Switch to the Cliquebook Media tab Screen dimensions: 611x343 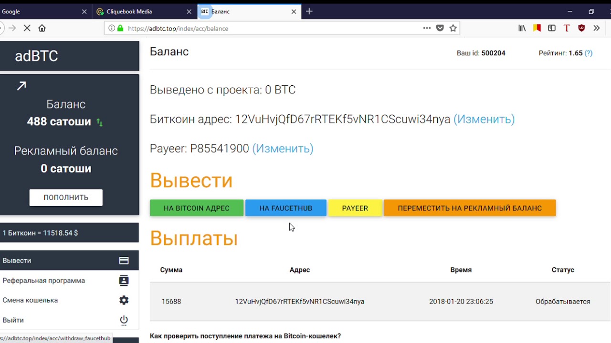pyautogui.click(x=144, y=11)
